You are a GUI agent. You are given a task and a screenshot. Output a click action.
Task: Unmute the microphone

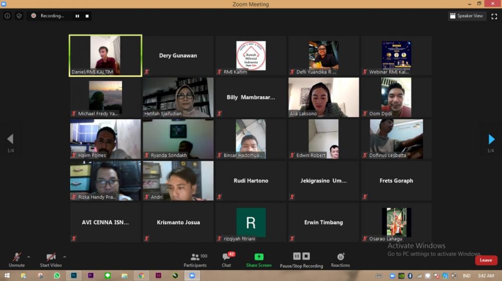(x=17, y=260)
